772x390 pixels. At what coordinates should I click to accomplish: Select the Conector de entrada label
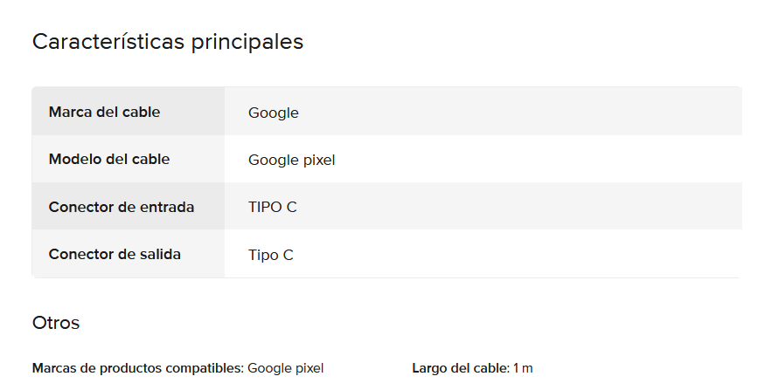(122, 208)
